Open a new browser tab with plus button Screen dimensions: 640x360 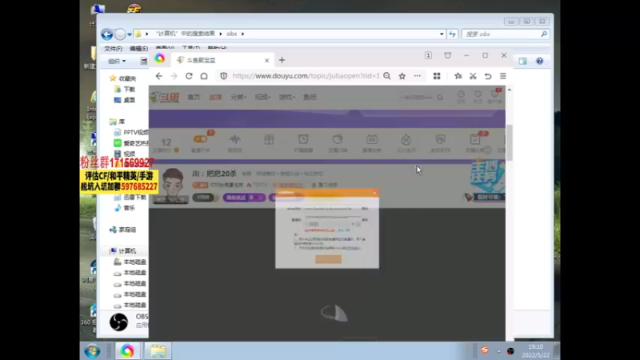pyautogui.click(x=282, y=60)
